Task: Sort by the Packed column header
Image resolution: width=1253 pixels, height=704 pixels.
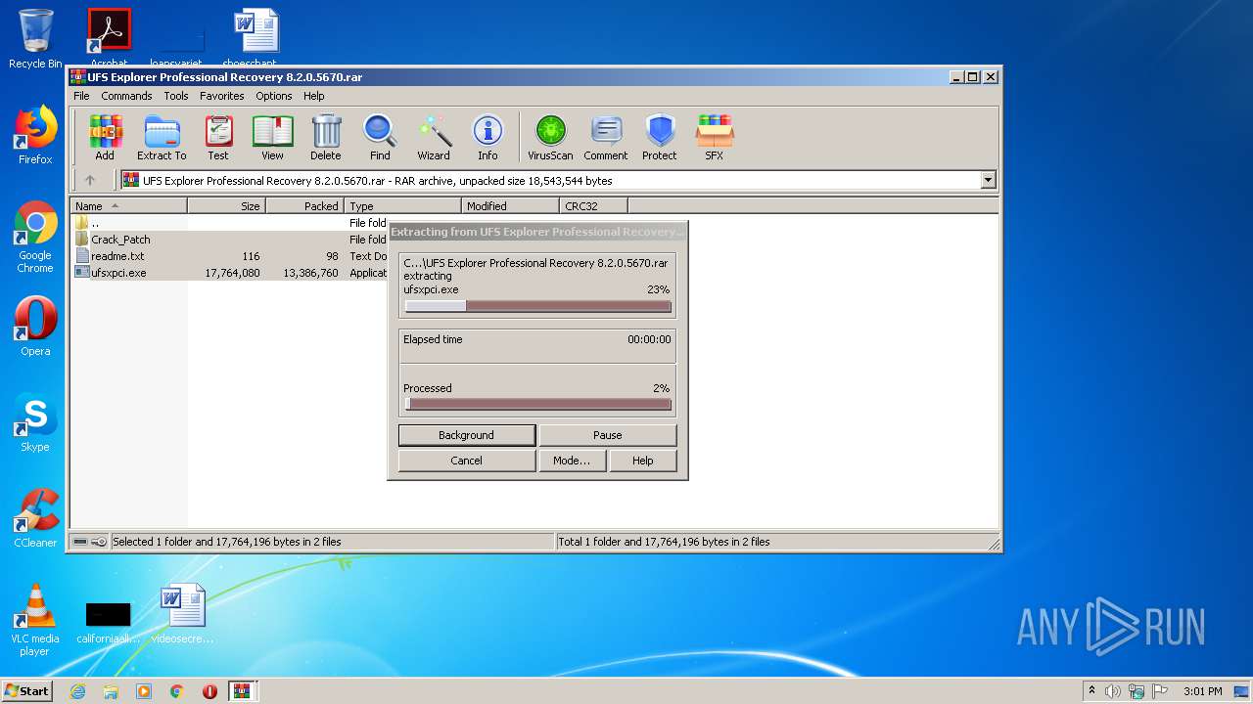Action: pyautogui.click(x=304, y=206)
